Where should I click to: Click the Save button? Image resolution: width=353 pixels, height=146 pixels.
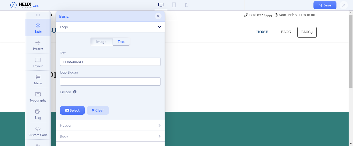325,5
